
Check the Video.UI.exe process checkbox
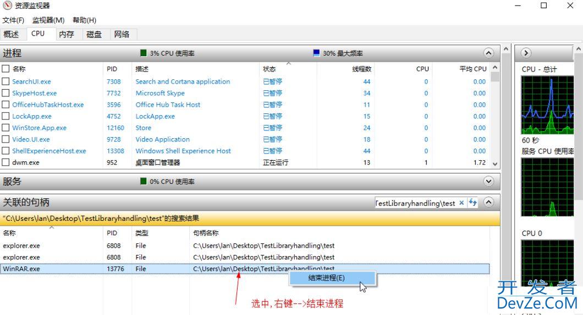pyautogui.click(x=5, y=139)
